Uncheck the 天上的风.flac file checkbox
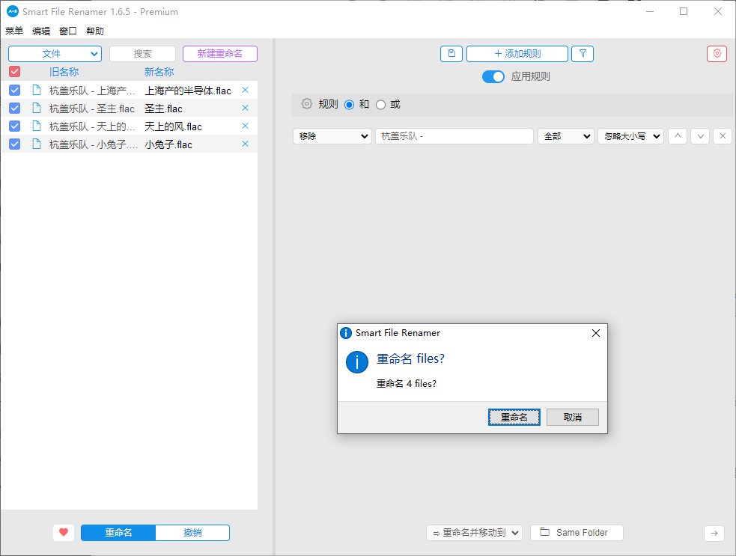 click(14, 126)
